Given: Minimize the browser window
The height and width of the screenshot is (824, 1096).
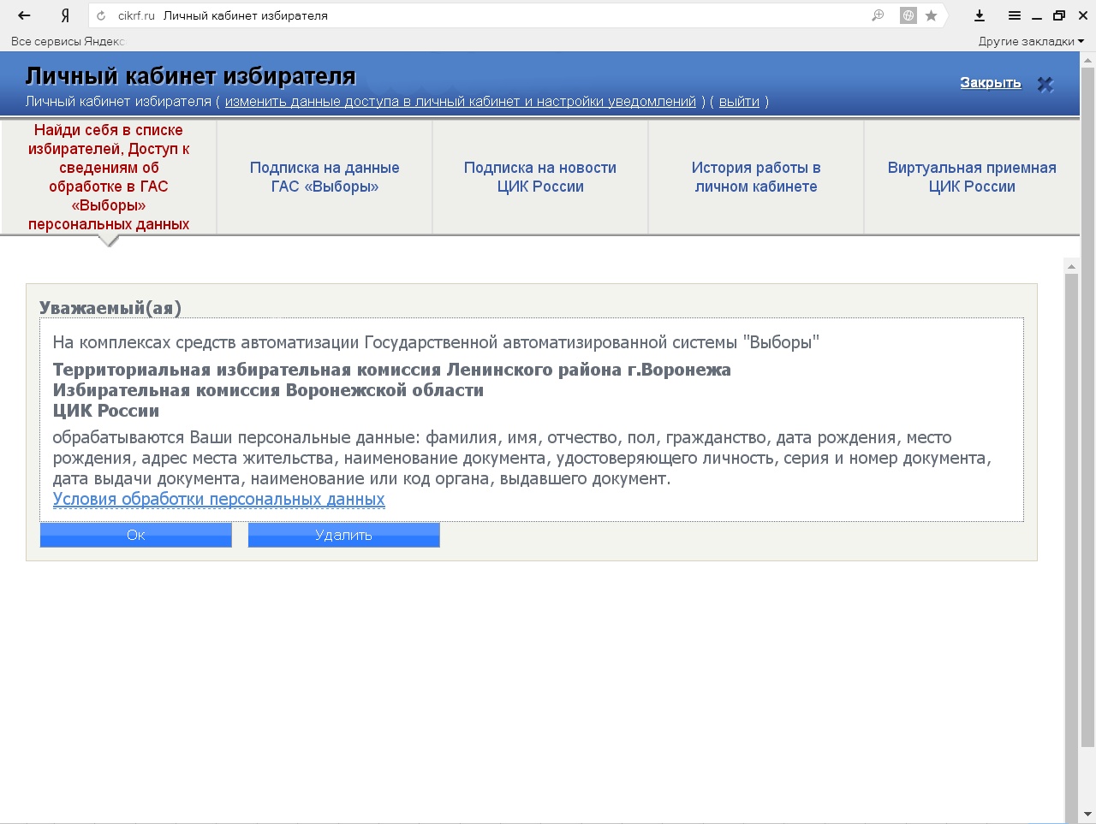Looking at the screenshot, I should [1038, 15].
